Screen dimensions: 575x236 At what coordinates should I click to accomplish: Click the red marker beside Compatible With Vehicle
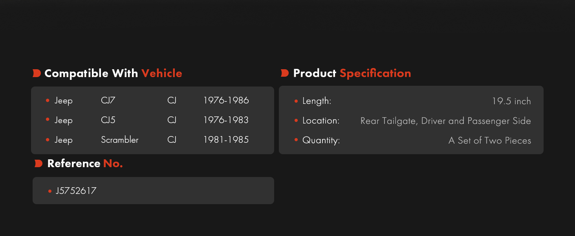(37, 73)
